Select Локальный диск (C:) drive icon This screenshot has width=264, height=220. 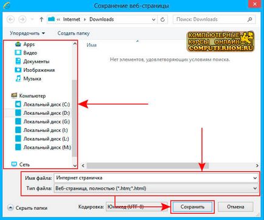18,105
